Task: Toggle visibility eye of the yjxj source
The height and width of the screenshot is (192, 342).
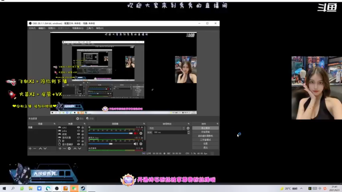Action: tap(79, 127)
